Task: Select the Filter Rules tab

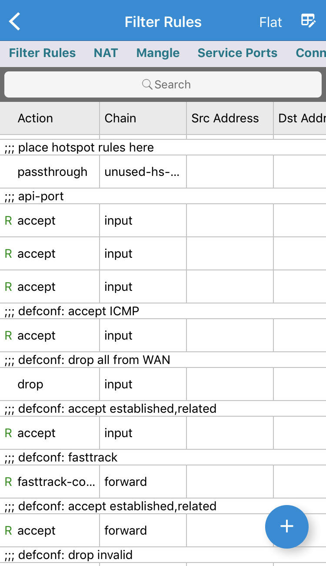Action: pyautogui.click(x=42, y=53)
